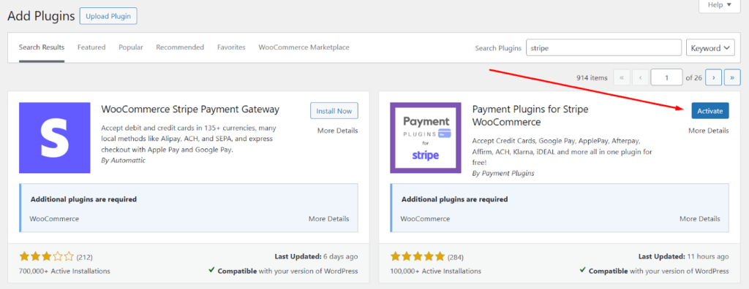The width and height of the screenshot is (749, 289).
Task: Jump to the last results page
Action: coord(732,77)
